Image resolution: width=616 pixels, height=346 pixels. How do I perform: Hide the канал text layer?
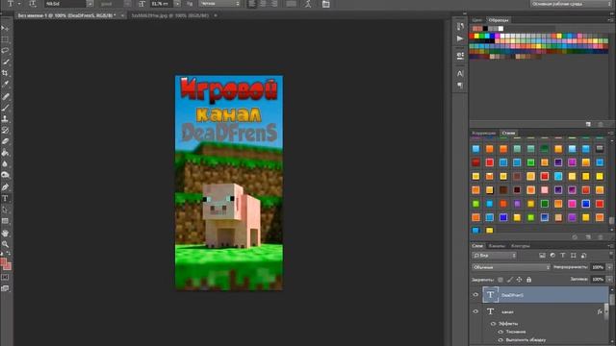(x=475, y=311)
